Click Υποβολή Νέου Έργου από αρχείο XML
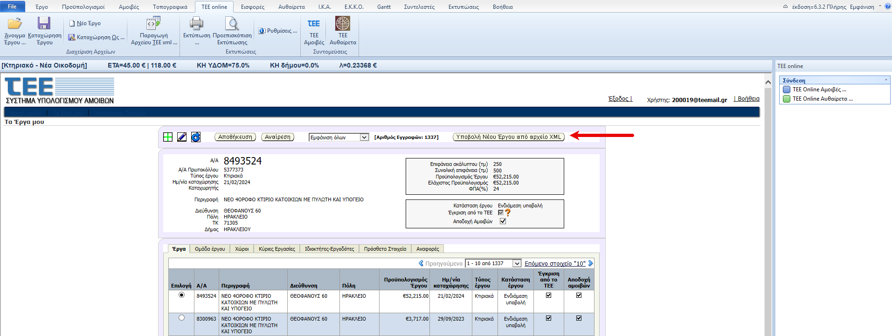Screen dimensions: 892x336 (508, 137)
